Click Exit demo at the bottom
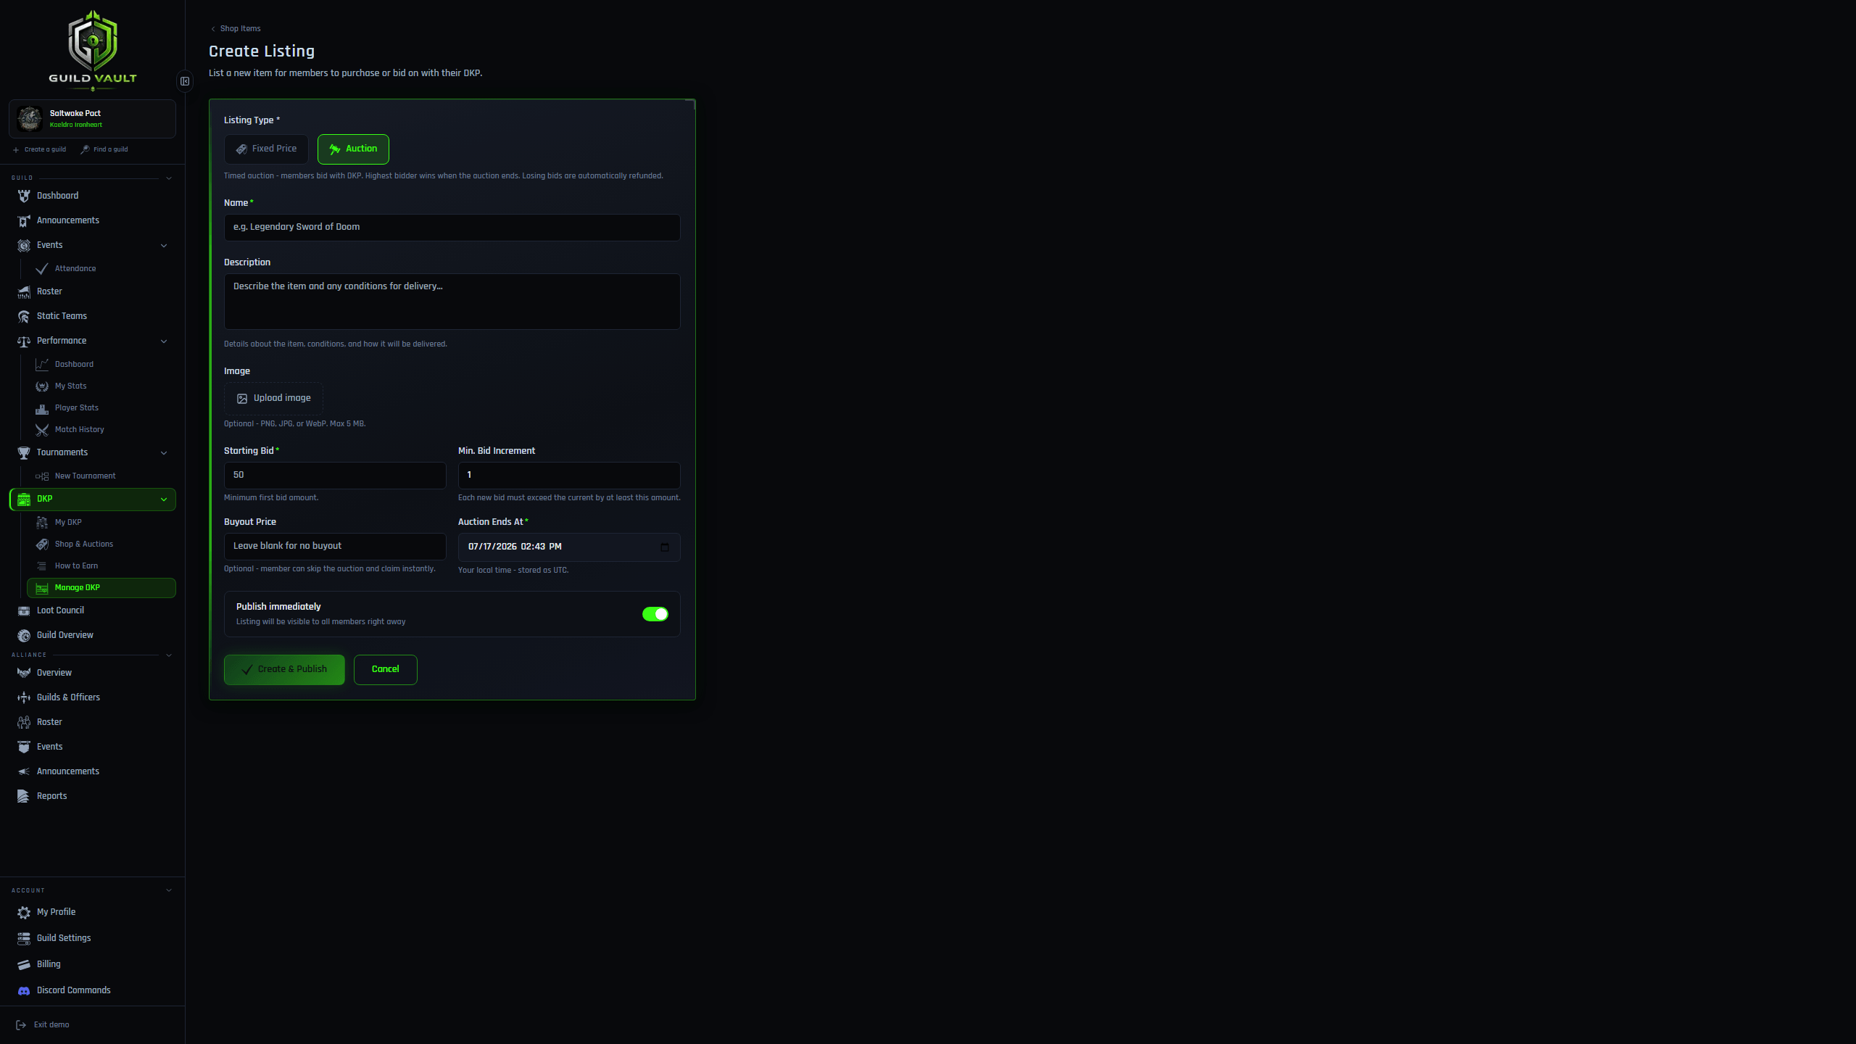The image size is (1856, 1044). (43, 1025)
